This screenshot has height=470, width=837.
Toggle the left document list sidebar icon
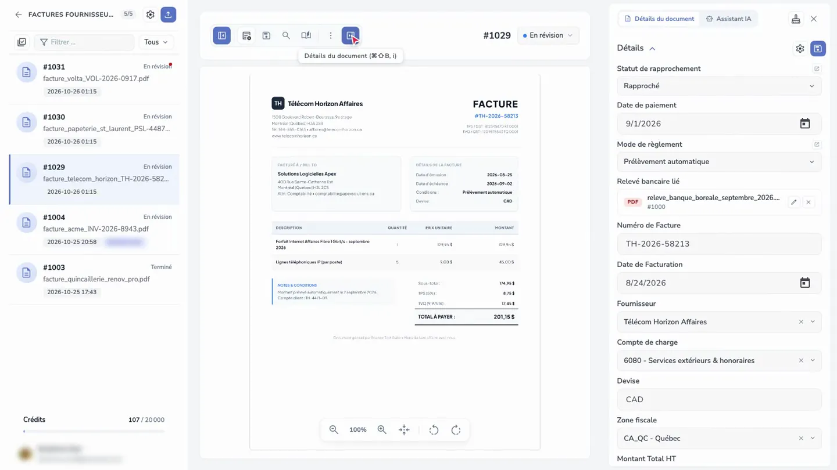coord(221,35)
